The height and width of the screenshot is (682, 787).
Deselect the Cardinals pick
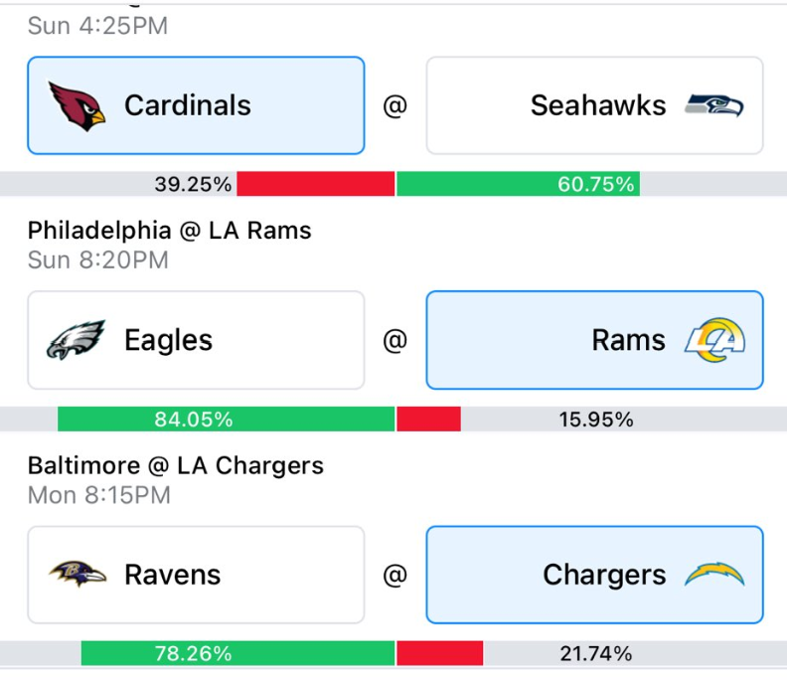tap(196, 105)
